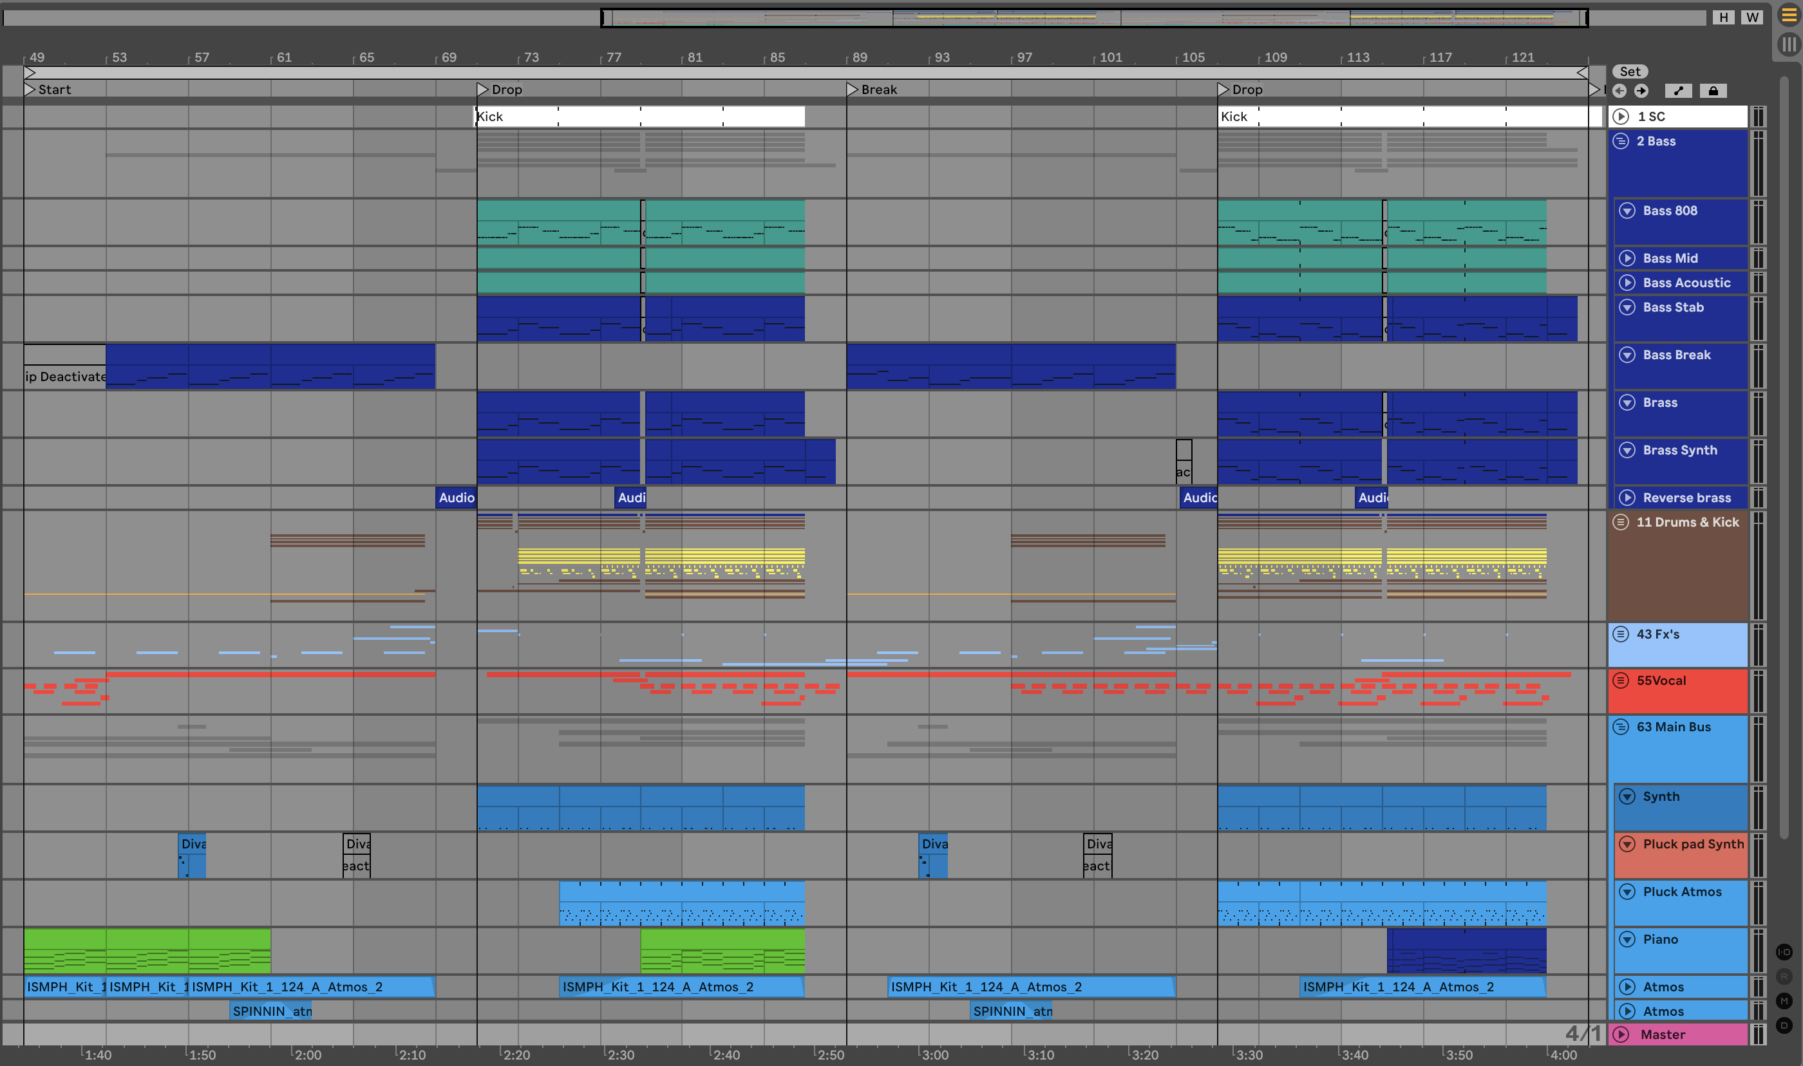
Task: Collapse the 2 Bass group track
Action: point(1621,141)
